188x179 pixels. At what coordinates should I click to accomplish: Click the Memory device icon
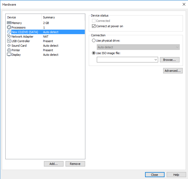click(x=9, y=23)
